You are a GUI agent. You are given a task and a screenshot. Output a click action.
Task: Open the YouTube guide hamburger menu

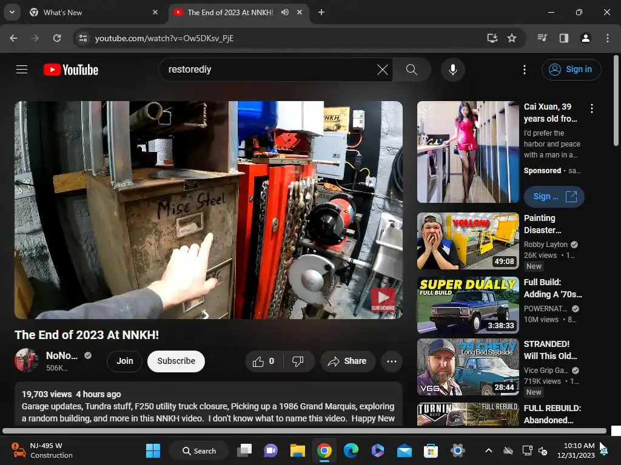click(22, 70)
